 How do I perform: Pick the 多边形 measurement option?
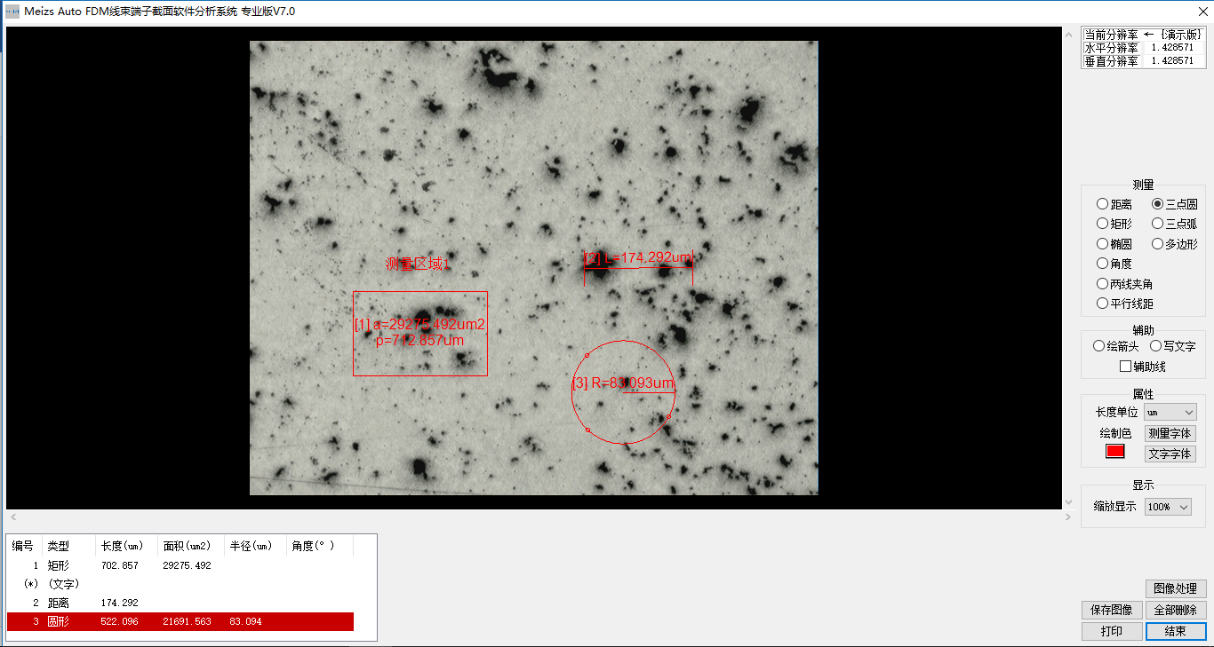tap(1158, 244)
